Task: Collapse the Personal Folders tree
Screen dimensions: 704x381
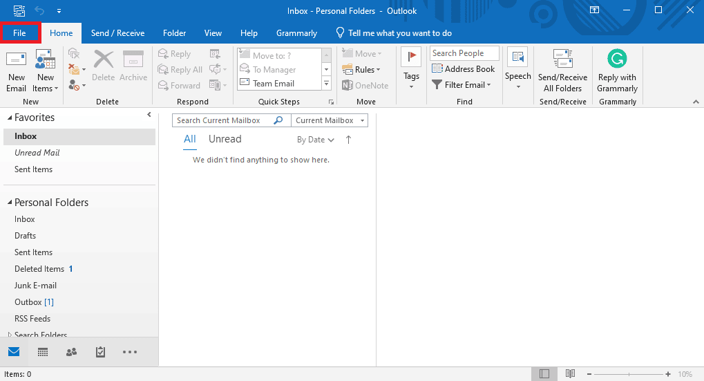Action: pos(10,203)
